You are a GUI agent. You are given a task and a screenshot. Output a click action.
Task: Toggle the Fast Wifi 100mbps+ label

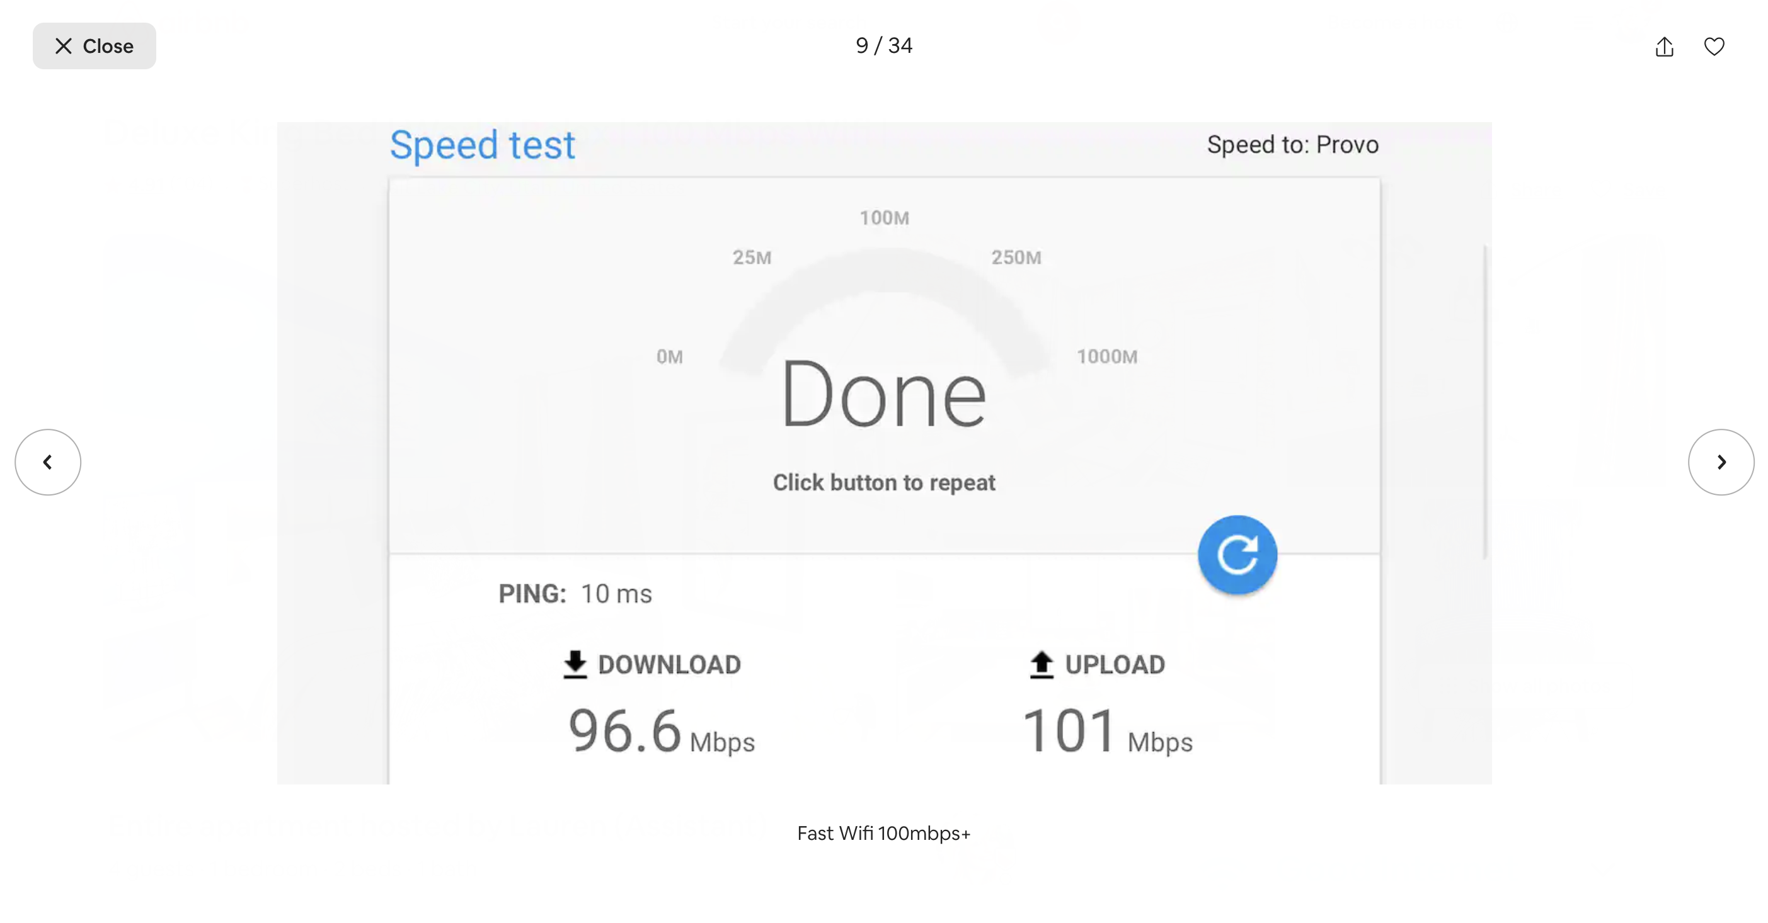point(884,833)
